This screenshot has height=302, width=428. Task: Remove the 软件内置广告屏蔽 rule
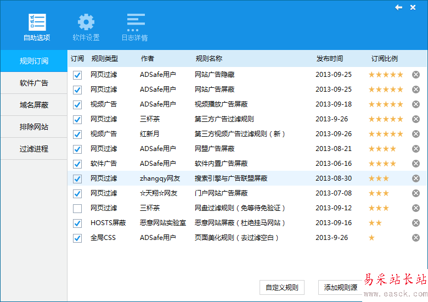coord(416,164)
